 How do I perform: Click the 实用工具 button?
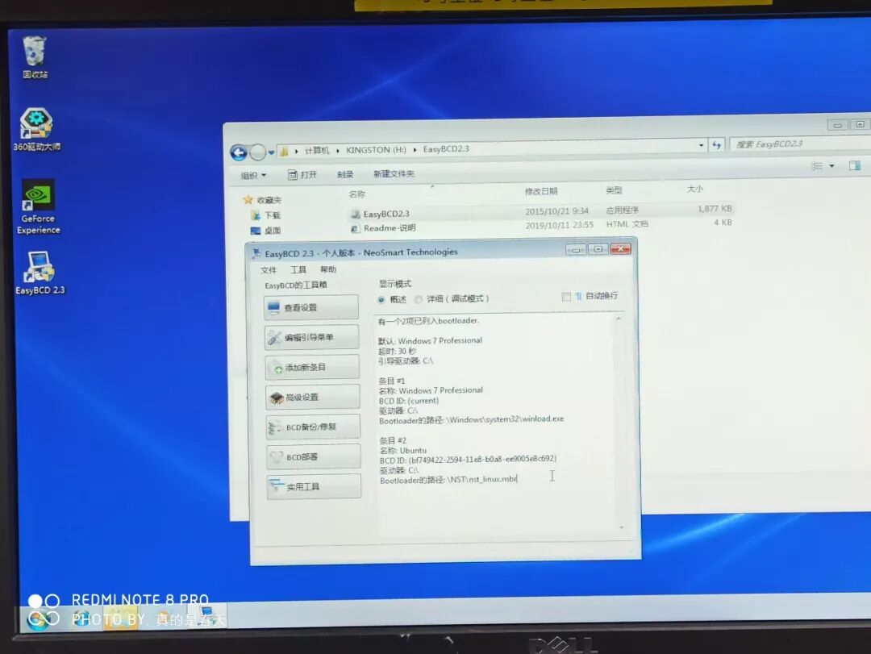tap(314, 487)
